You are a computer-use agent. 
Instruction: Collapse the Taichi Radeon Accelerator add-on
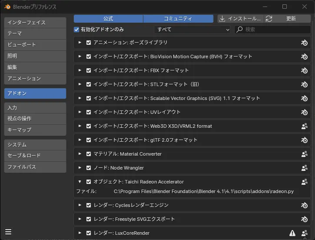[x=80, y=182]
